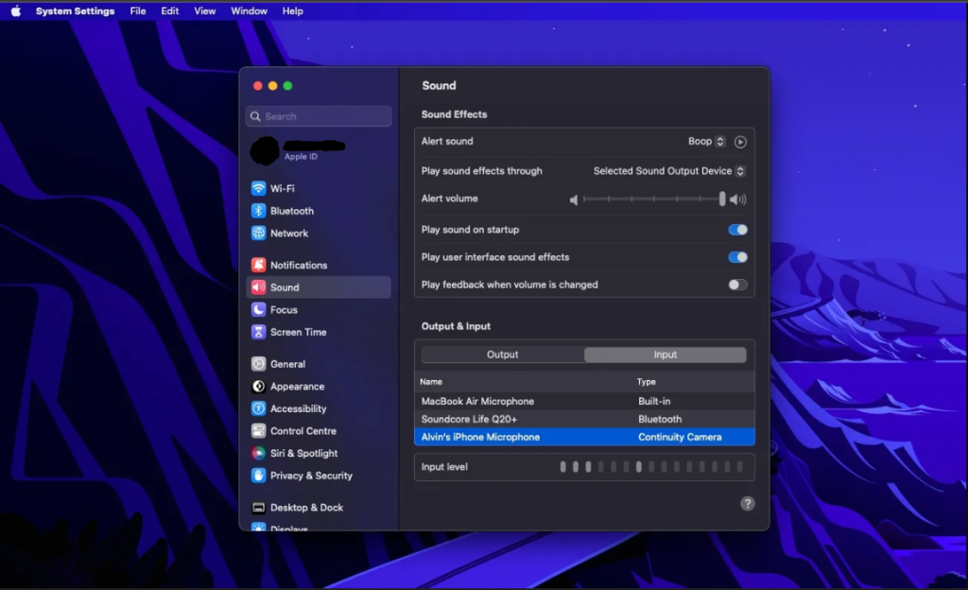Click the help question mark button
The height and width of the screenshot is (590, 968).
click(x=747, y=504)
